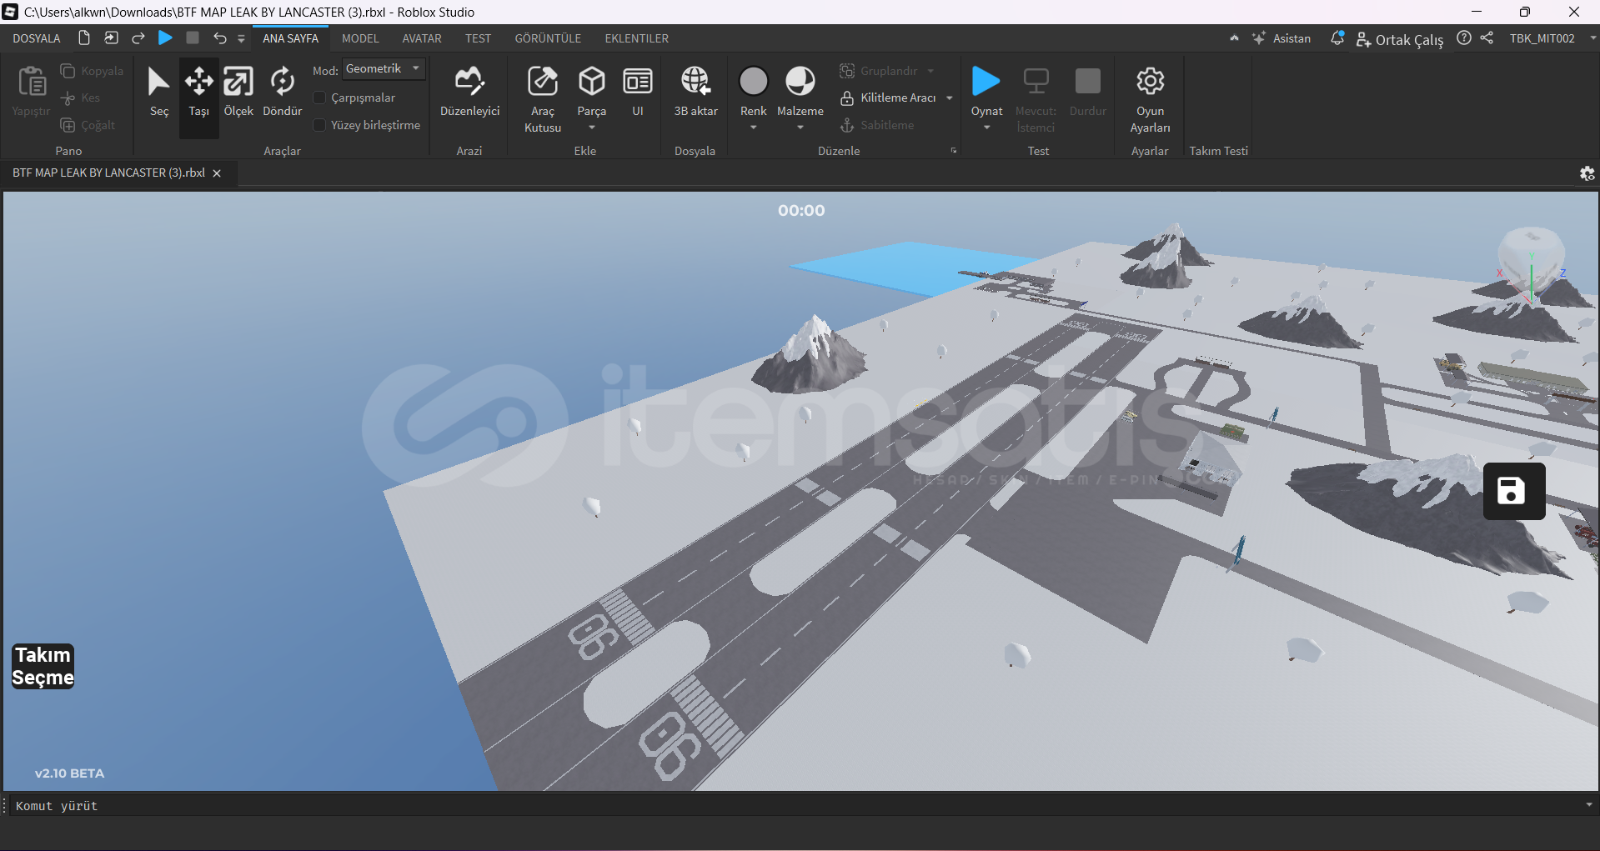Expand the Oynat play dropdown arrow
The height and width of the screenshot is (851, 1600).
(x=986, y=128)
